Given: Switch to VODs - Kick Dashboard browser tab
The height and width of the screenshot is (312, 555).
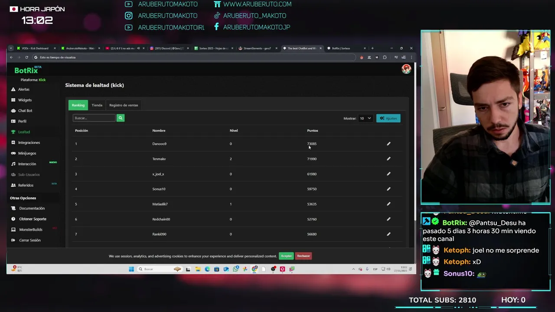Looking at the screenshot, I should [x=36, y=48].
